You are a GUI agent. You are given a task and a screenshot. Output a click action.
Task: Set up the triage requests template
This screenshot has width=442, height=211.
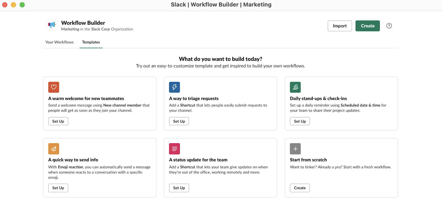coord(179,121)
